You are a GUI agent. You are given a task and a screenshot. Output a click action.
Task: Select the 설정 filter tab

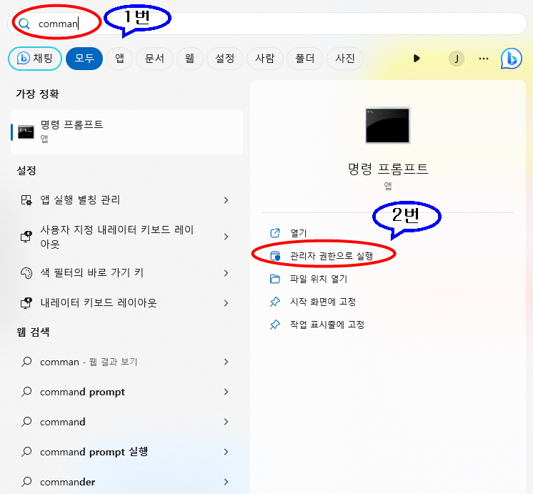tap(224, 59)
